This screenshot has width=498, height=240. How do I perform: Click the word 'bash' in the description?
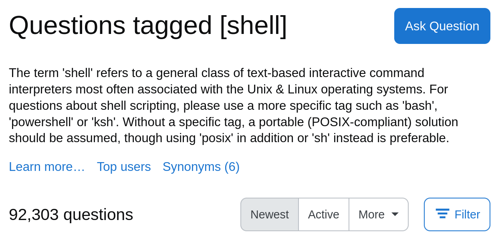click(419, 105)
